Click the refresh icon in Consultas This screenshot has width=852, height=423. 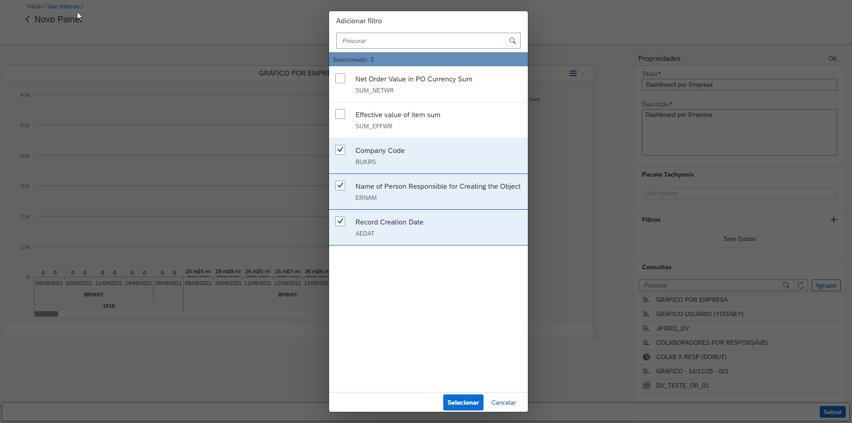[801, 285]
